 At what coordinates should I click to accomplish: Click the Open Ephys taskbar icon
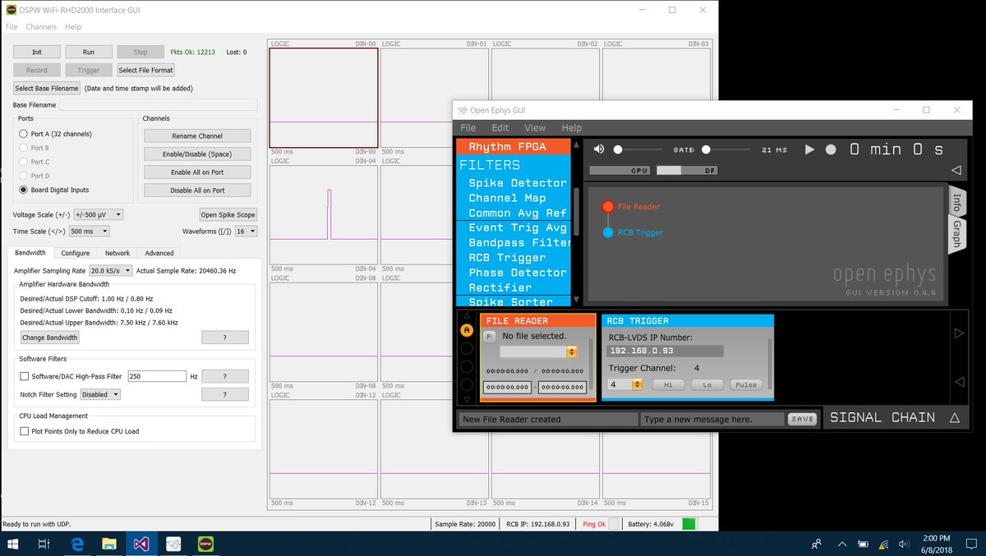pyautogui.click(x=173, y=544)
